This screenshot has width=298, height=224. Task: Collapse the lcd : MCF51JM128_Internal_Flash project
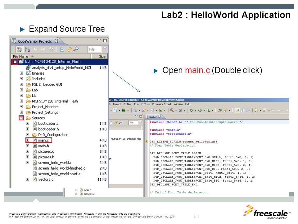(15, 62)
